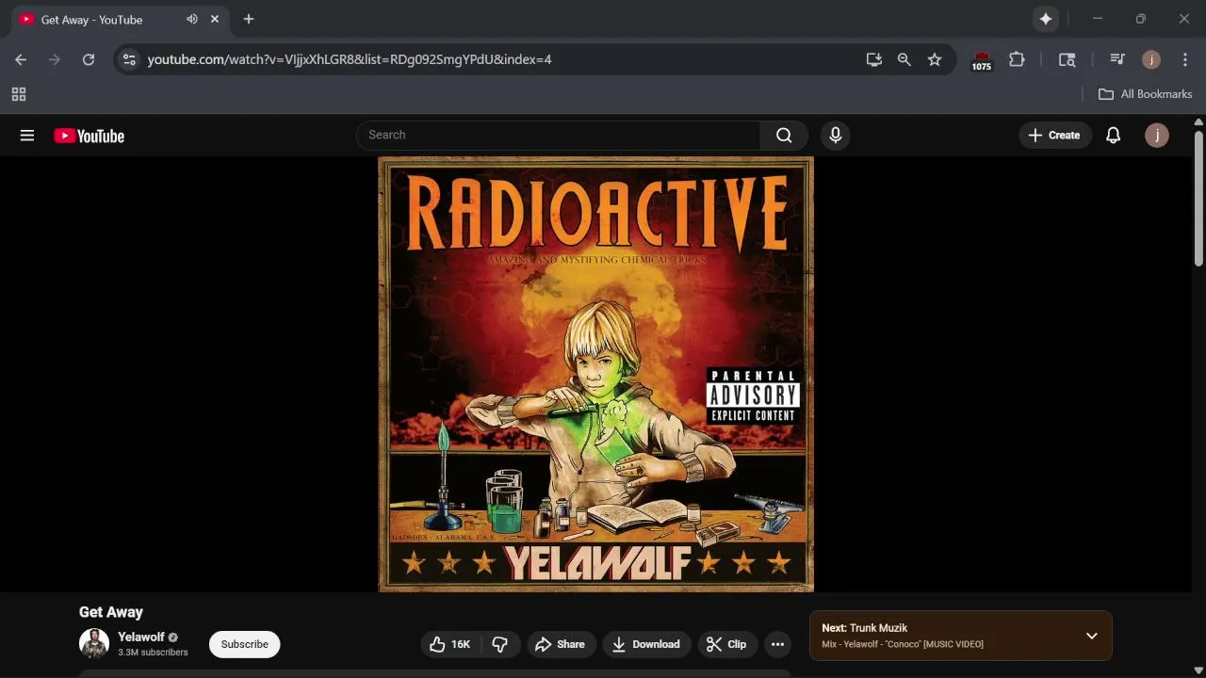Focus the YouTube search field
The height and width of the screenshot is (678, 1206).
tap(558, 135)
